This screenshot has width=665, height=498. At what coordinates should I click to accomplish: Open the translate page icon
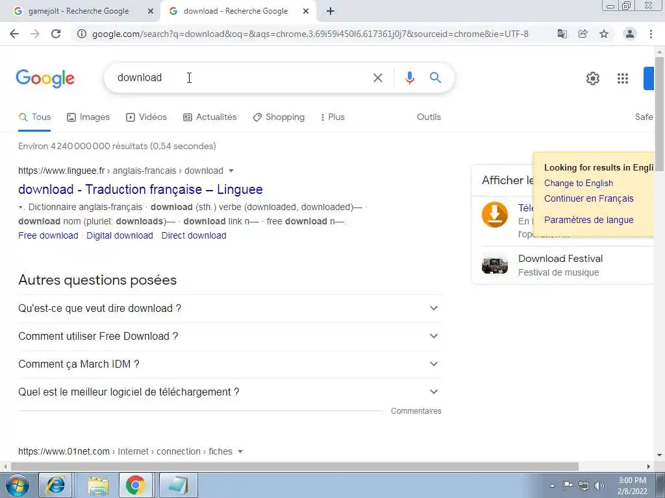coord(562,34)
